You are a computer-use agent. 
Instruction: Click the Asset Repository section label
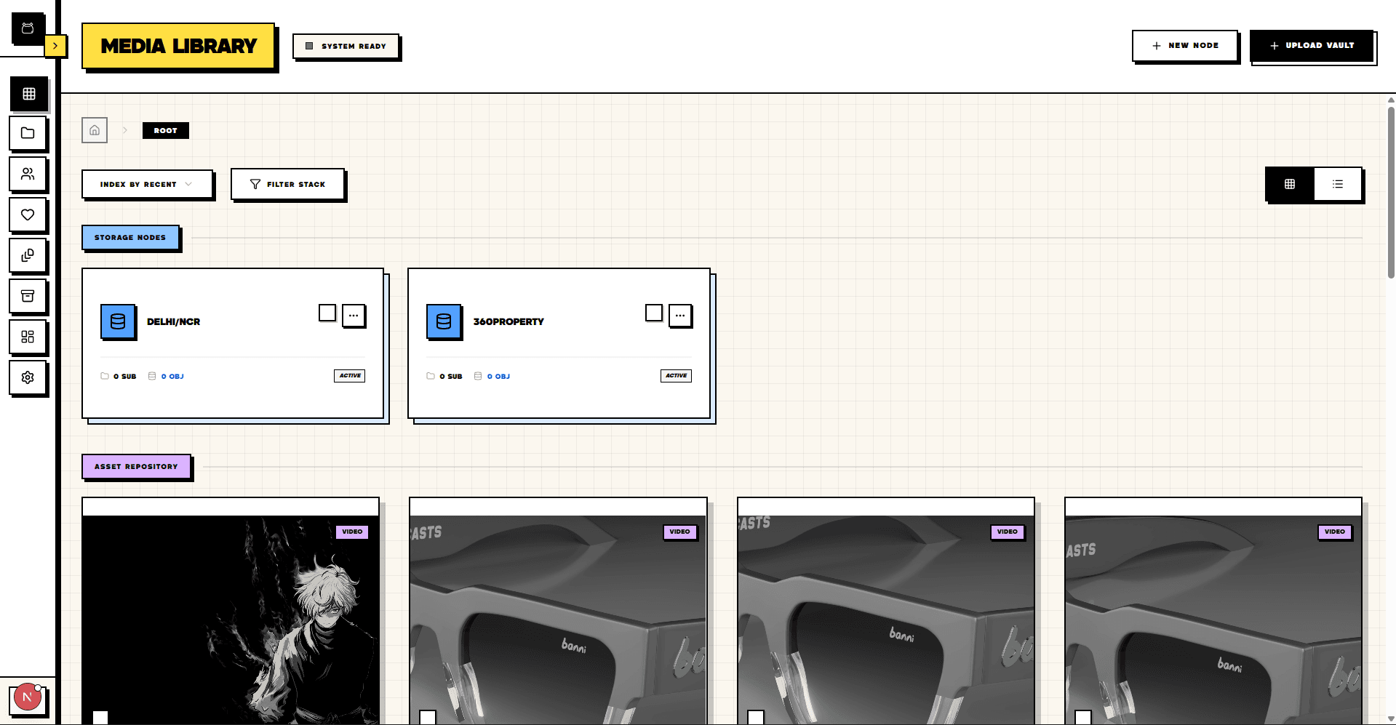136,466
